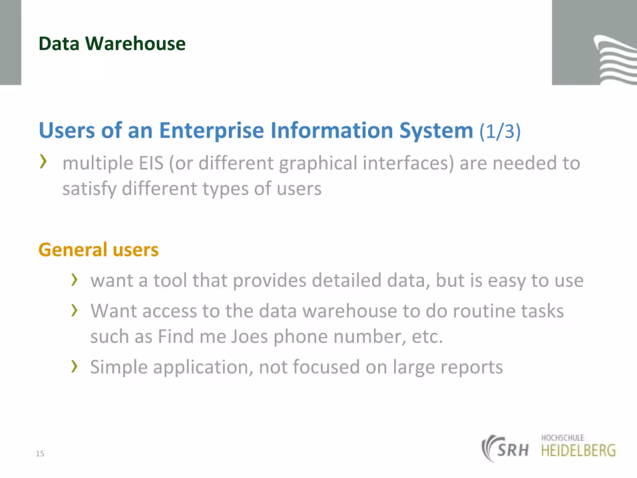This screenshot has height=478, width=637.
Task: Click the chevron bullet before 'Want access'
Action: pos(75,310)
